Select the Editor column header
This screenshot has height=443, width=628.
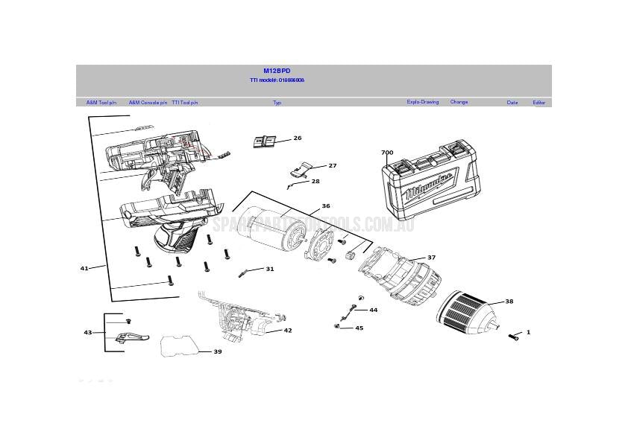point(537,102)
